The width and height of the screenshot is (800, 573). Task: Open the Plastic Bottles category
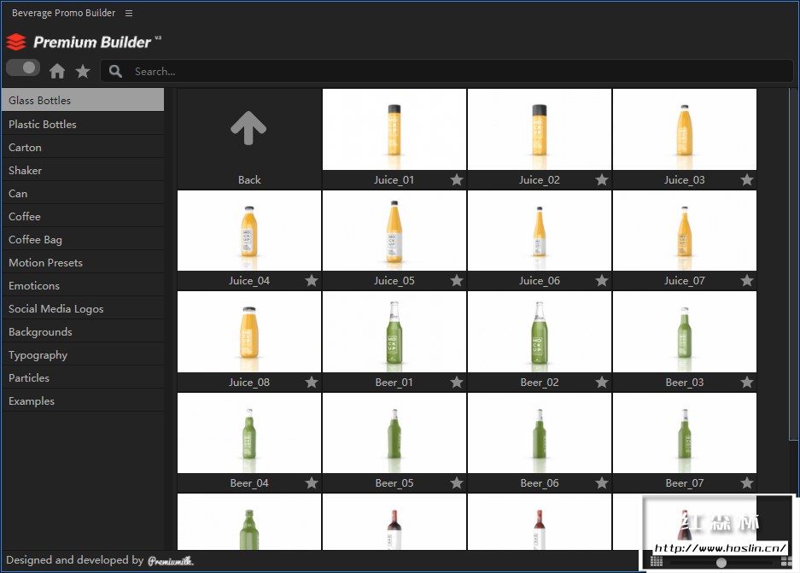coord(83,124)
